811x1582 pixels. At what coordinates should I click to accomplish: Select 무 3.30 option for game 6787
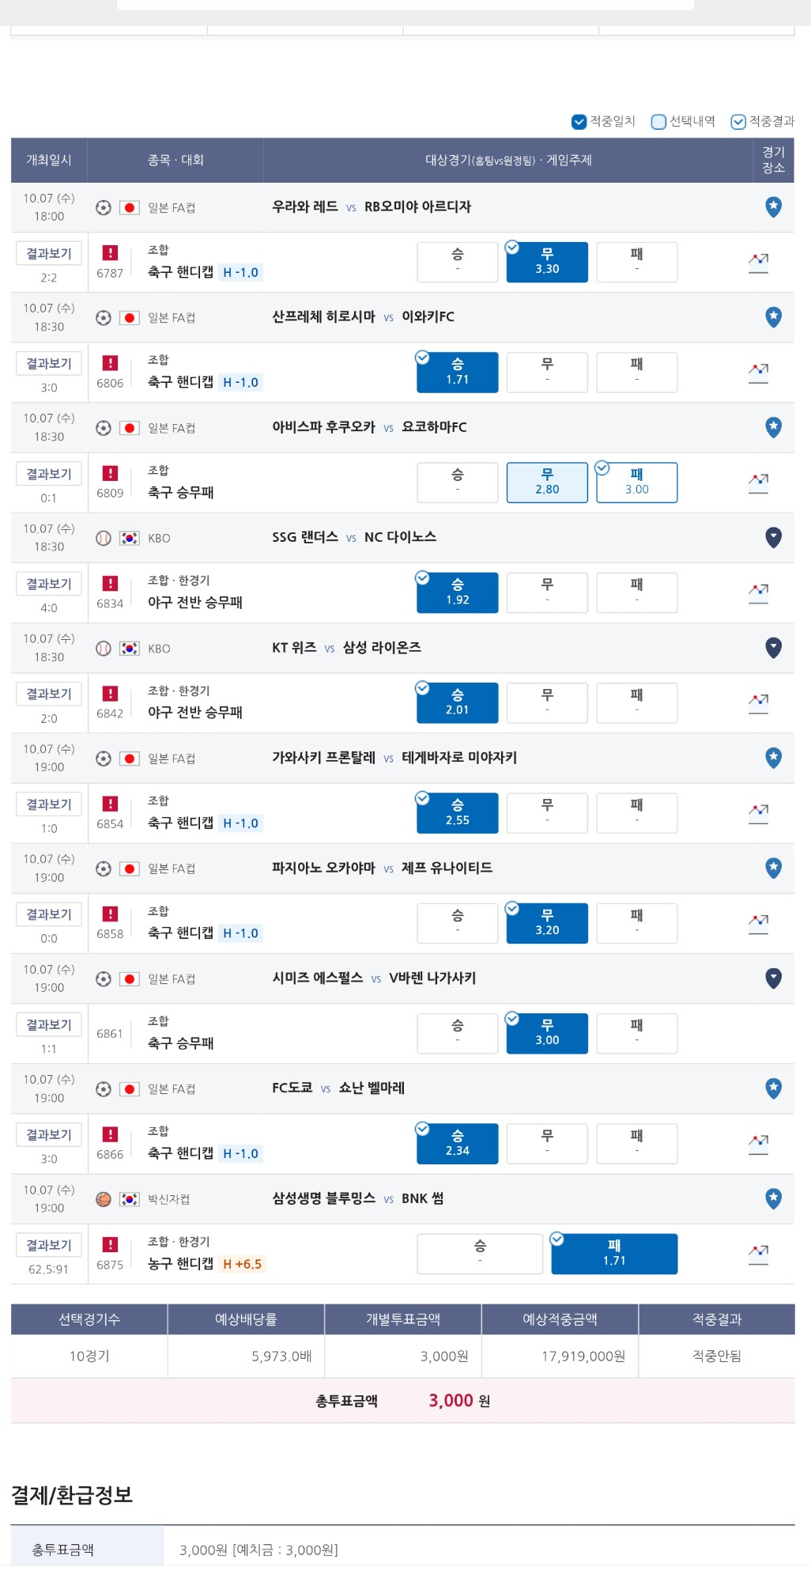pos(547,262)
